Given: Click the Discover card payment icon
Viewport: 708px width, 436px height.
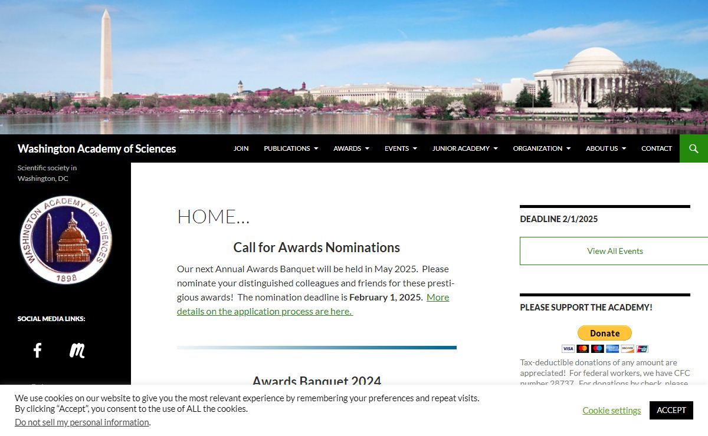Looking at the screenshot, I should coord(627,348).
